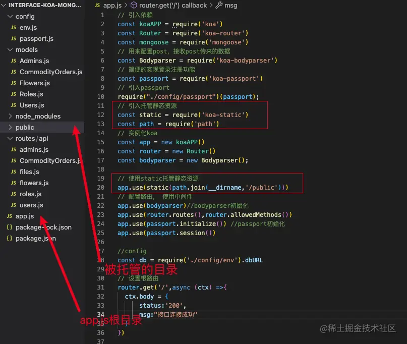Open files.js JS icon

pos(14,172)
